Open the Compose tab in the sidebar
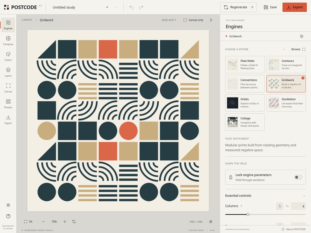Screen dimensions: 311x233 click(x=8, y=41)
